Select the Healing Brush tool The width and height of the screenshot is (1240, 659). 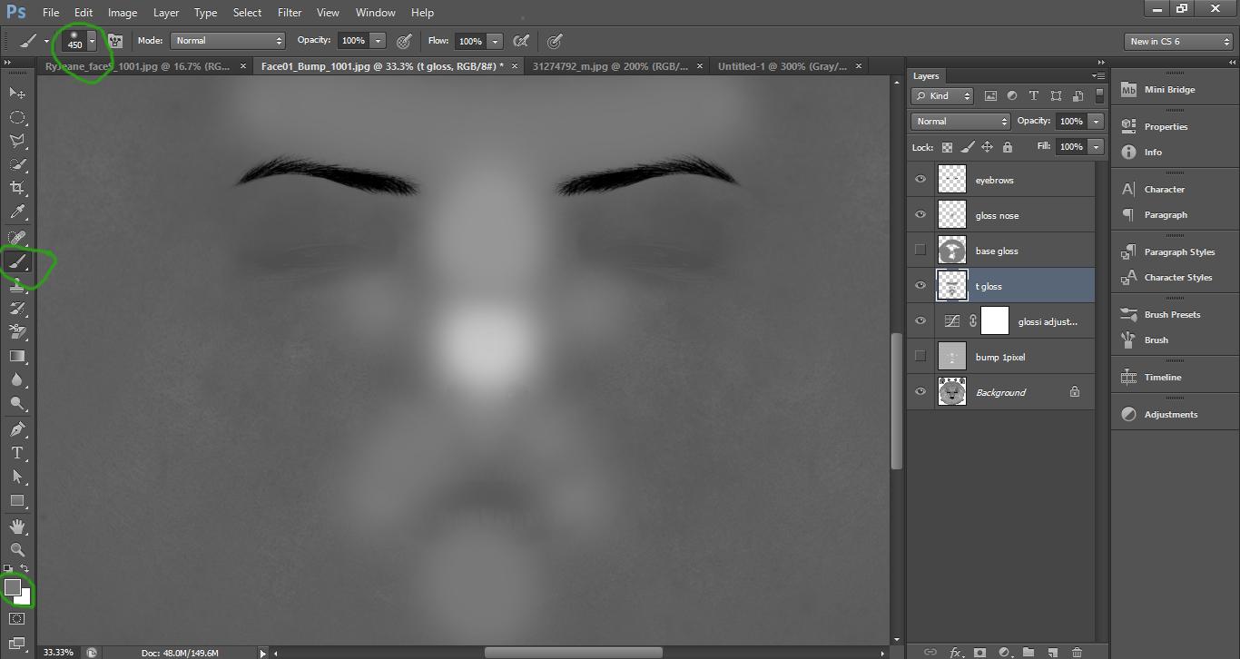[16, 238]
